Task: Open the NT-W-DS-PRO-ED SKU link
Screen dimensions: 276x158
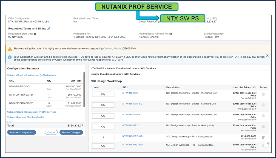Action: click(133, 145)
